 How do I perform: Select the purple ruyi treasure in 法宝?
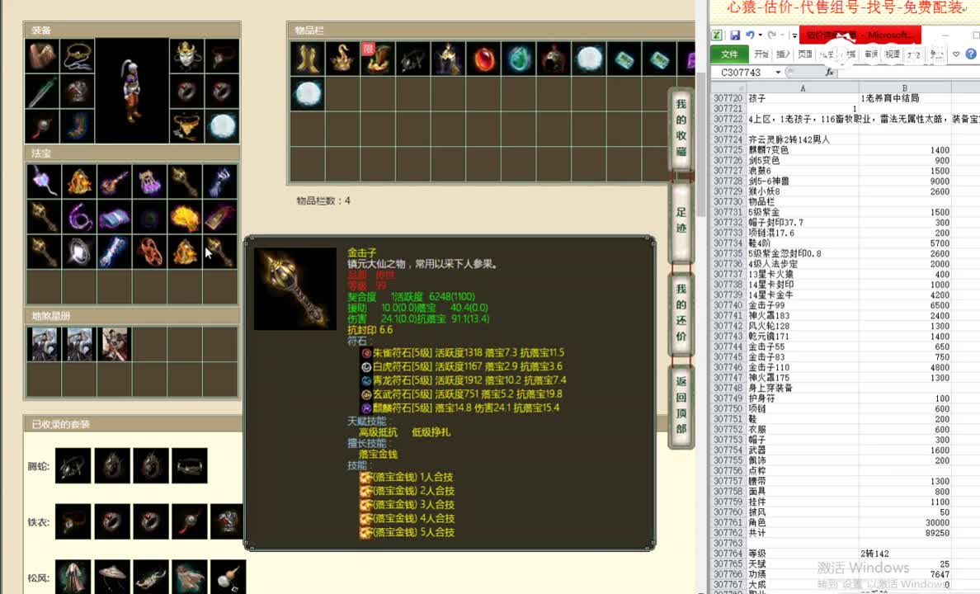tap(44, 182)
